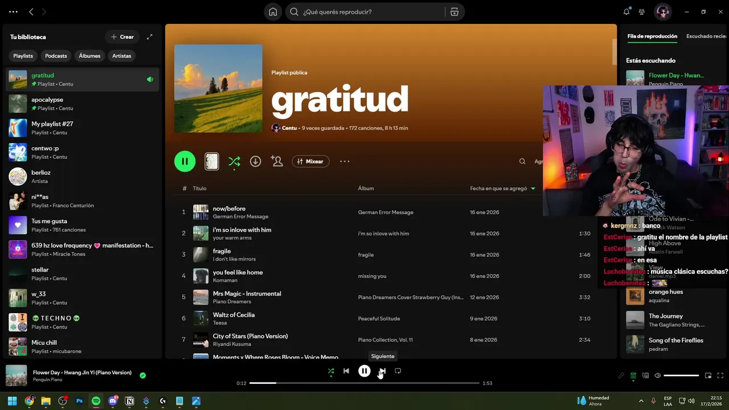Open connect to a device

[645, 376]
